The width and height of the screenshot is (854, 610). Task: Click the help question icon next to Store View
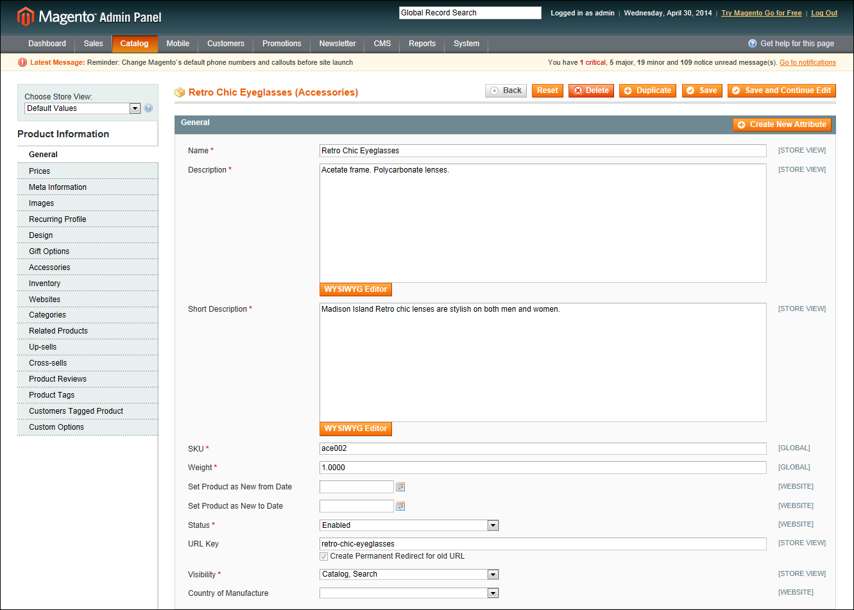click(148, 108)
